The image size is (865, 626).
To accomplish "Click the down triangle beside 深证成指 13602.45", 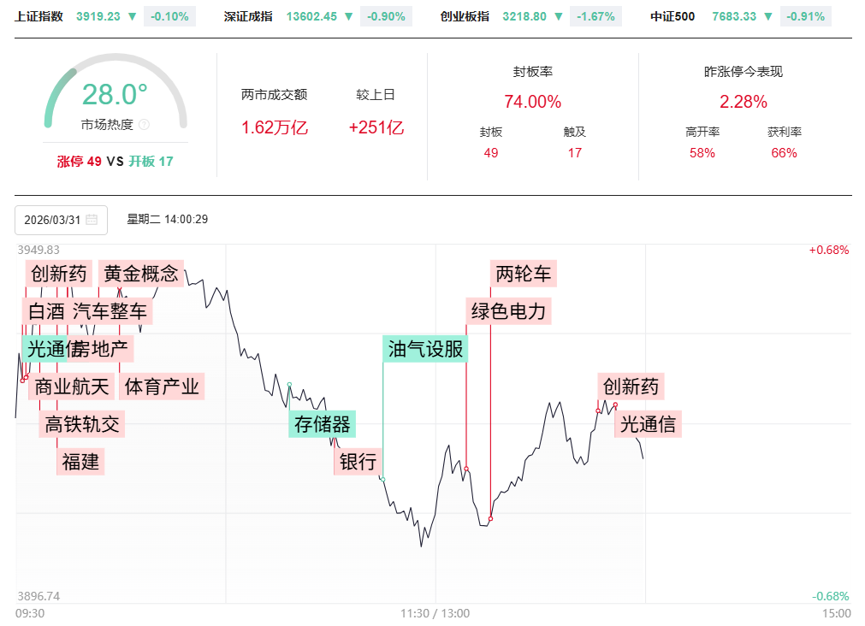I will click(350, 16).
